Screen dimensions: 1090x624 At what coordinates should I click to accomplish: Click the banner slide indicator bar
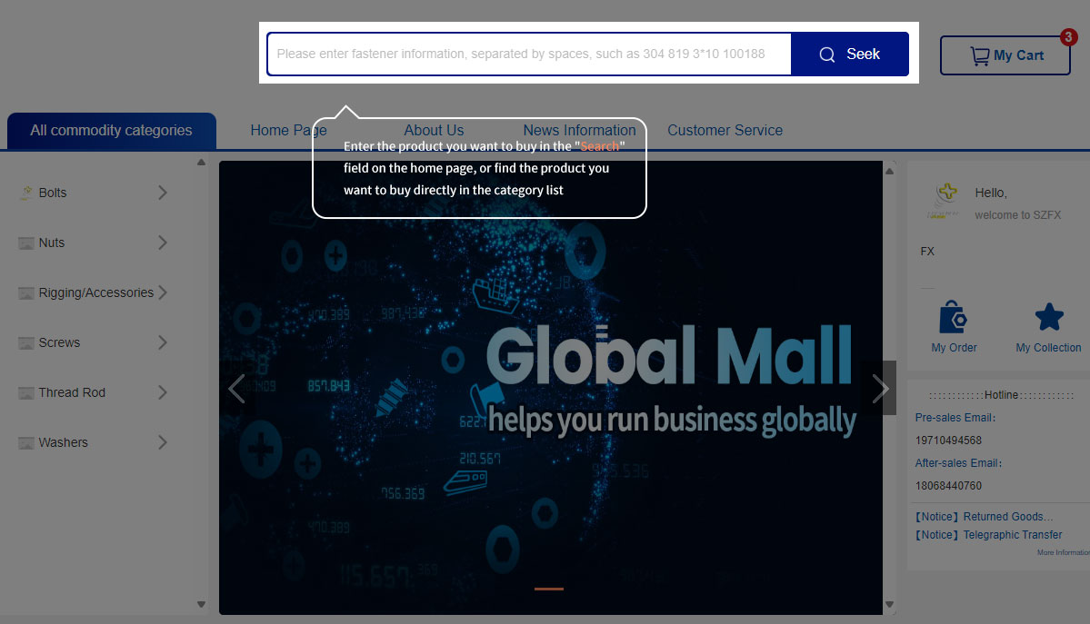click(548, 589)
